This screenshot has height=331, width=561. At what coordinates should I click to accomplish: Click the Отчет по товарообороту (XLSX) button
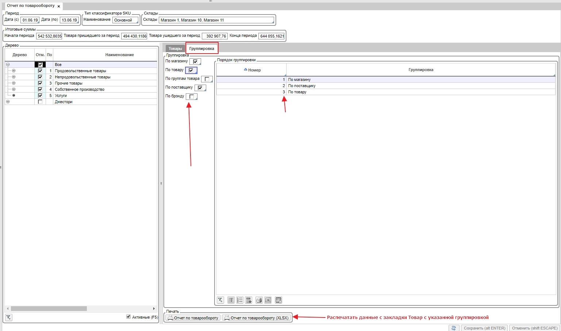pyautogui.click(x=257, y=318)
